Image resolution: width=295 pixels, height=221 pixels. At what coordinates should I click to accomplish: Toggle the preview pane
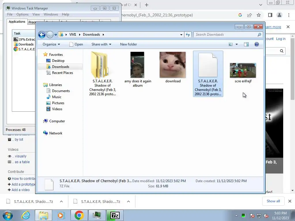pyautogui.click(x=246, y=44)
